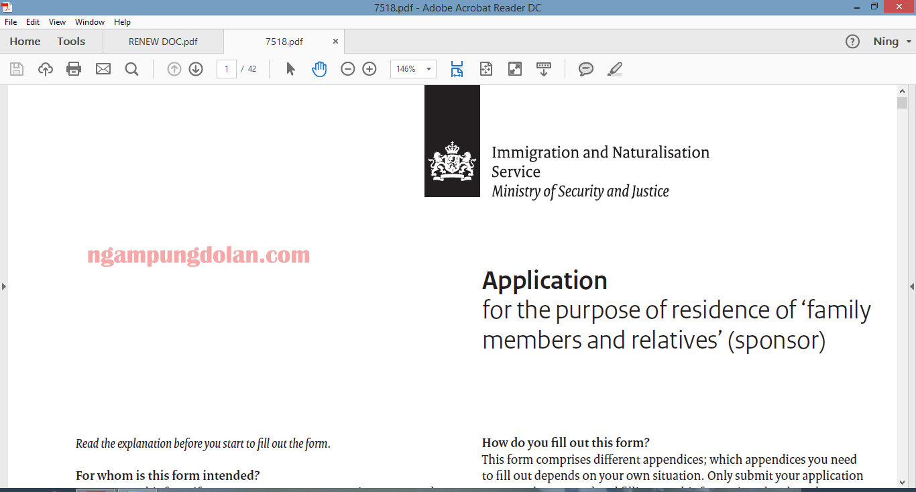916x492 pixels.
Task: Go to next page arrow
Action: (x=196, y=69)
